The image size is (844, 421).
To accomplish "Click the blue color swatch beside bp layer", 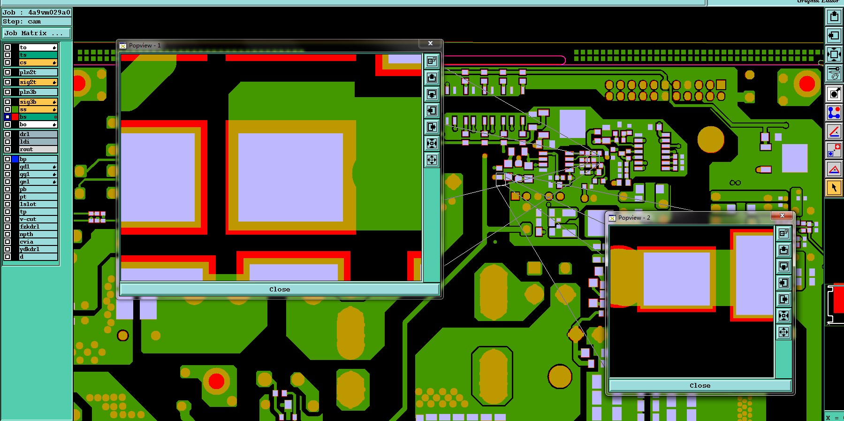I will coord(15,159).
